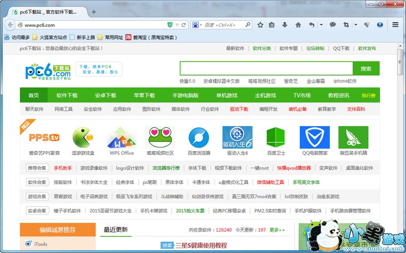
Task: Open the chat bubble icon in toolbar
Action: (x=333, y=25)
